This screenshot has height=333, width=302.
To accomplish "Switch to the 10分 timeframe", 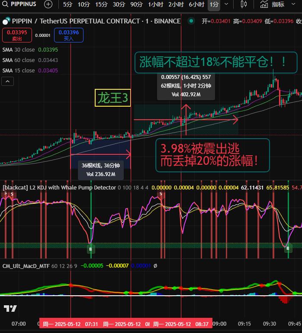I will click(x=84, y=4).
